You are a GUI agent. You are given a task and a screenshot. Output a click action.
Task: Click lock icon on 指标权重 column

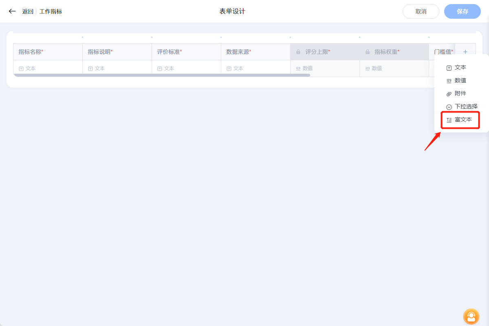(x=368, y=52)
